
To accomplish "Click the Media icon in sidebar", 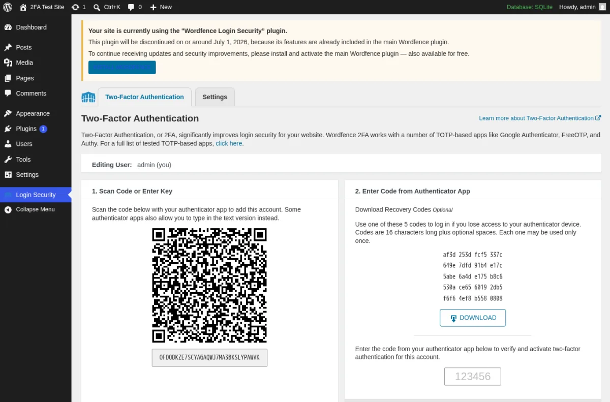I will (x=8, y=63).
